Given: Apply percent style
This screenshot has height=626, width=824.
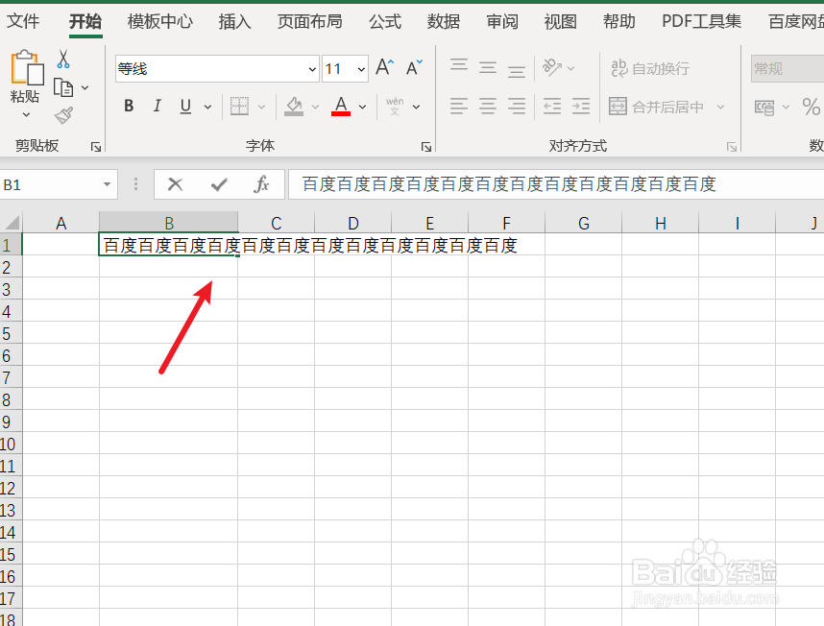Looking at the screenshot, I should pyautogui.click(x=811, y=108).
